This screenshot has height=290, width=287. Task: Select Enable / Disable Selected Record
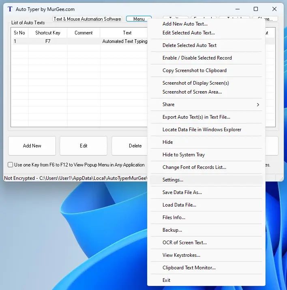(206, 58)
